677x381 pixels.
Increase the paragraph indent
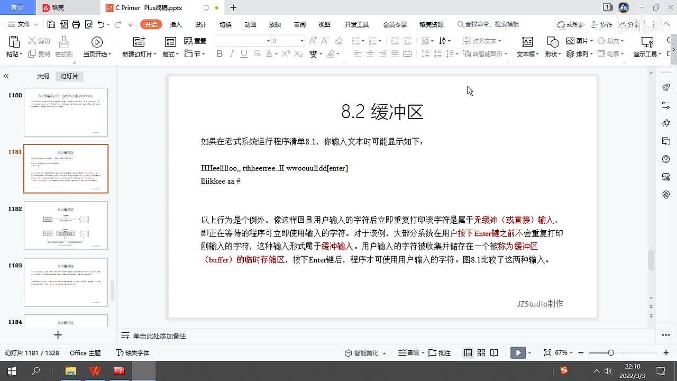tap(407, 41)
